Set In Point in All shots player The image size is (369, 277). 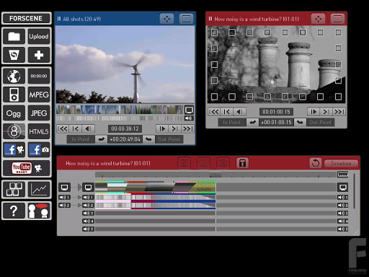tap(81, 139)
